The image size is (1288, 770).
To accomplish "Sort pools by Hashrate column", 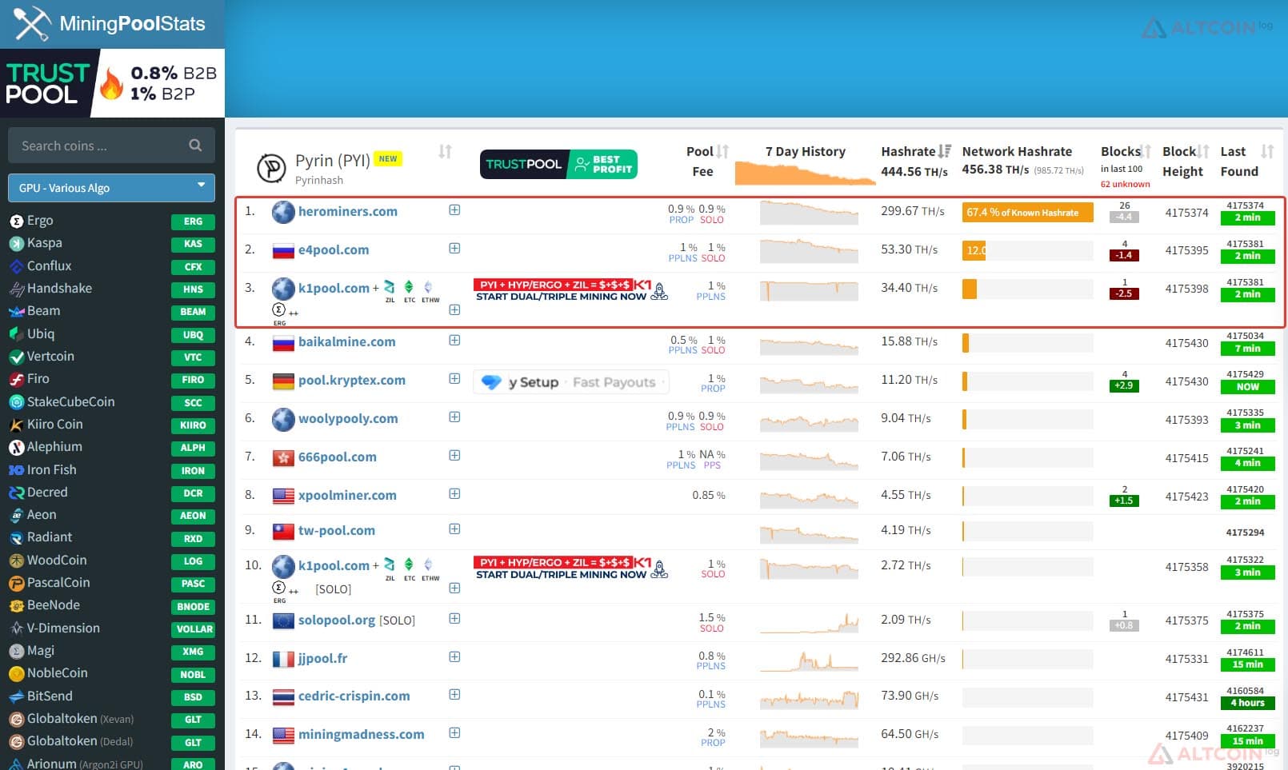I will (x=945, y=151).
